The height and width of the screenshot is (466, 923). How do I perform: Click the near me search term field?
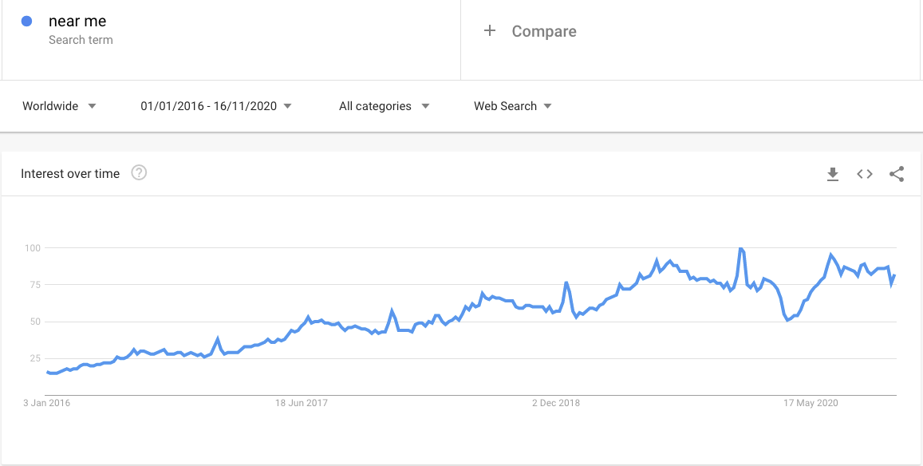tap(77, 22)
